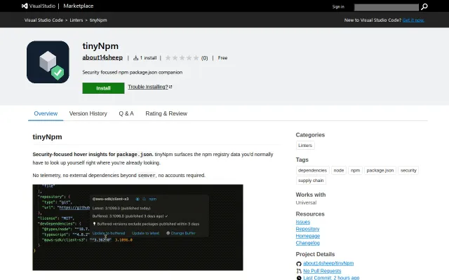The width and height of the screenshot is (449, 280).
Task: Click the Get it now link
Action: pos(413,20)
